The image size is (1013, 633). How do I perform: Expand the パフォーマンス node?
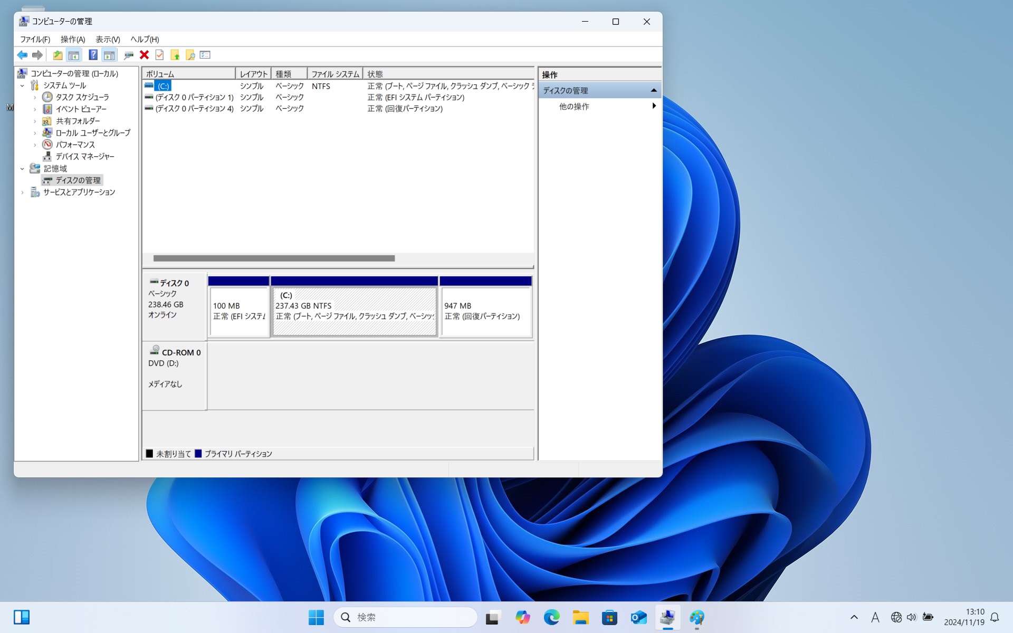35,145
